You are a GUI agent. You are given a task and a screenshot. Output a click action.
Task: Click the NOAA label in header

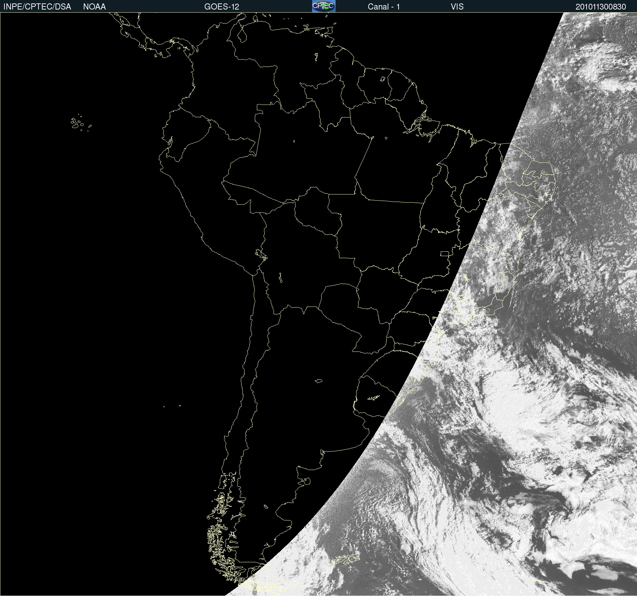click(x=94, y=7)
